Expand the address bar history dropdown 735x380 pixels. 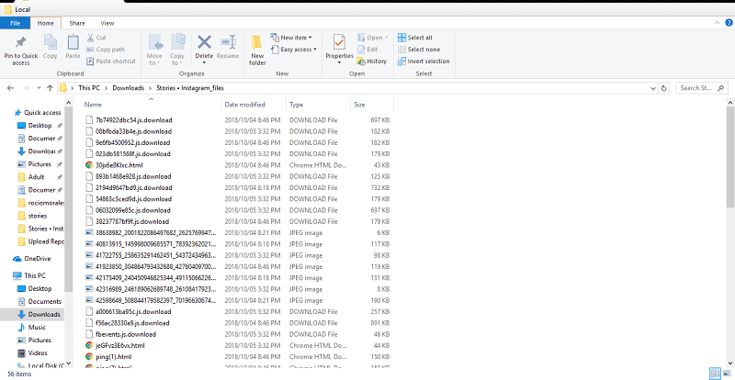pyautogui.click(x=653, y=88)
